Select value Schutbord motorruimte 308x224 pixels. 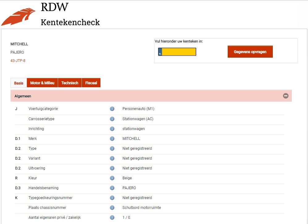[x=141, y=208]
